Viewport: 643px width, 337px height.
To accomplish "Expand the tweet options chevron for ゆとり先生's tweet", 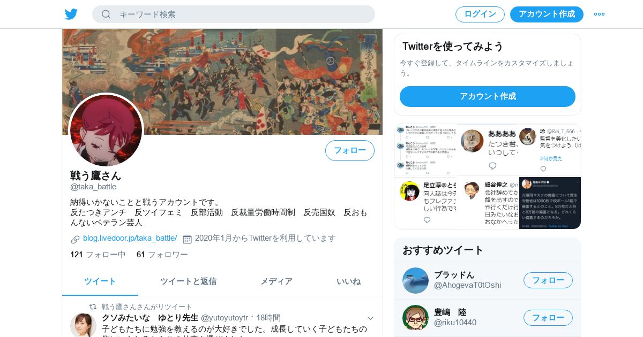I will 370,318.
